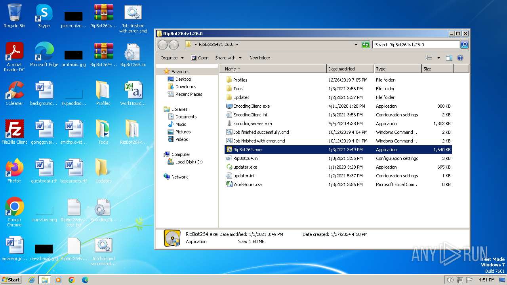Select FileZilla Client desktop icon

coord(14,132)
